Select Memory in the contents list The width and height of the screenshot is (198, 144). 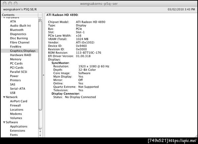(x=16, y=59)
